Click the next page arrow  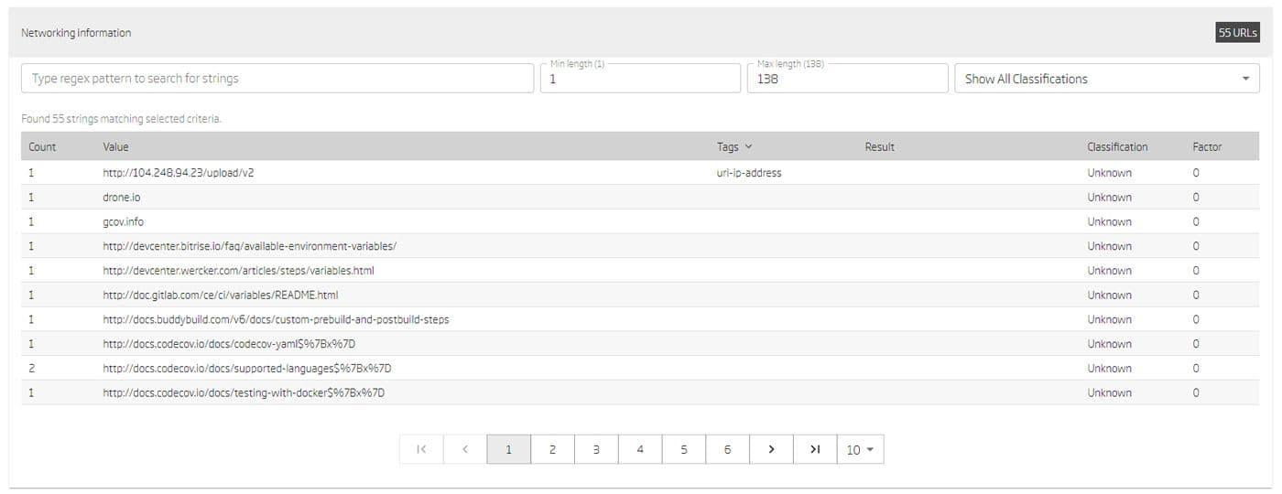[771, 449]
